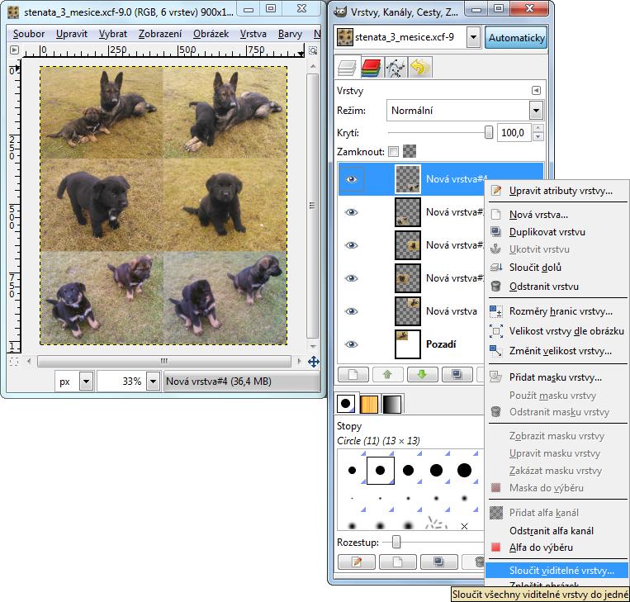The image size is (630, 602).
Task: Select the Pozadí layer thumbnail
Action: tap(408, 344)
